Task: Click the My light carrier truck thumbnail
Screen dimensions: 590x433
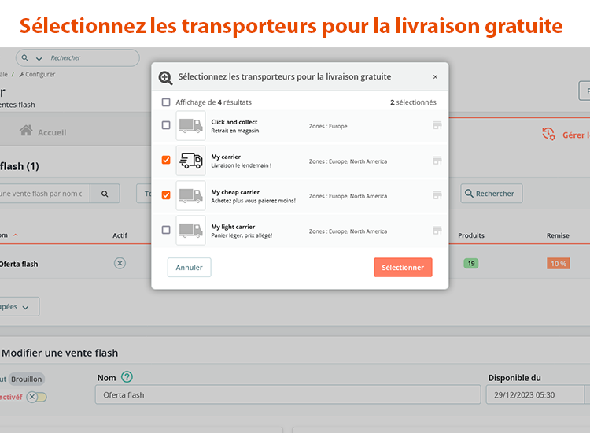Action: coord(191,231)
